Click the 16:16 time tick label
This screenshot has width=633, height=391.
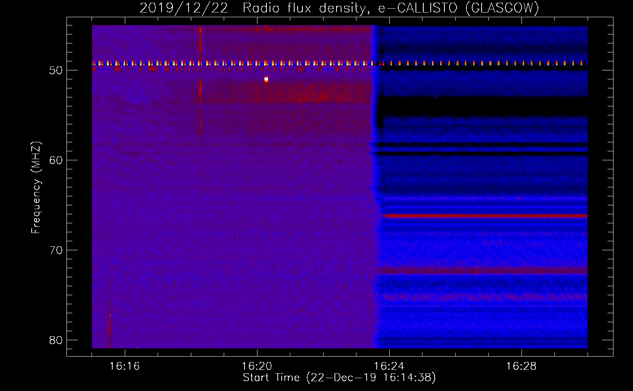coord(125,366)
